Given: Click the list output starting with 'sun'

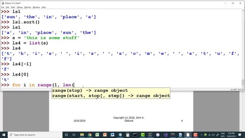Looking at the screenshot, I should click(x=49, y=17).
